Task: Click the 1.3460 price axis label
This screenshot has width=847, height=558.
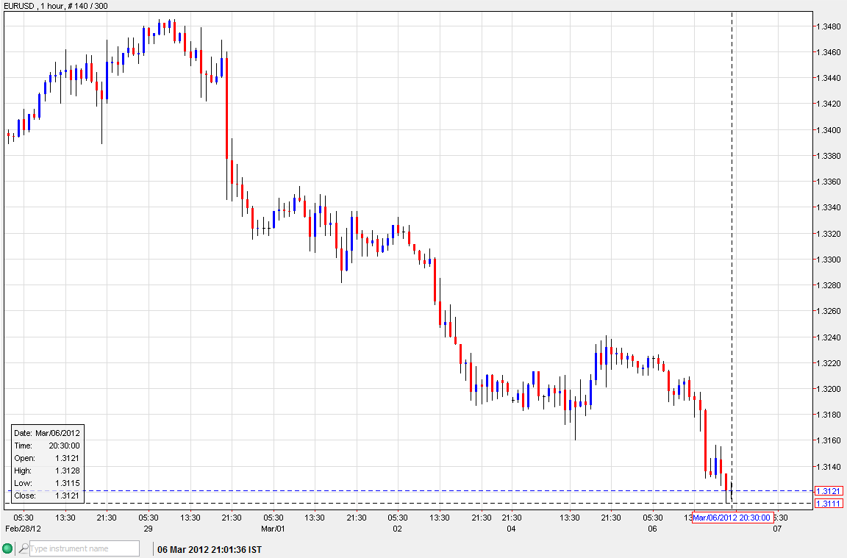Action: pyautogui.click(x=829, y=52)
